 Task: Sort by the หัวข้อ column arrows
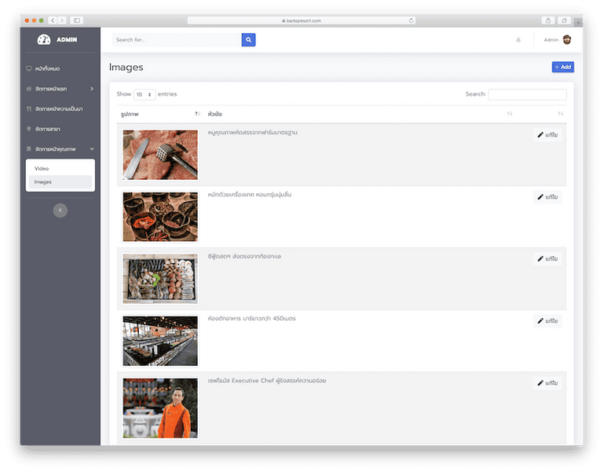[510, 113]
